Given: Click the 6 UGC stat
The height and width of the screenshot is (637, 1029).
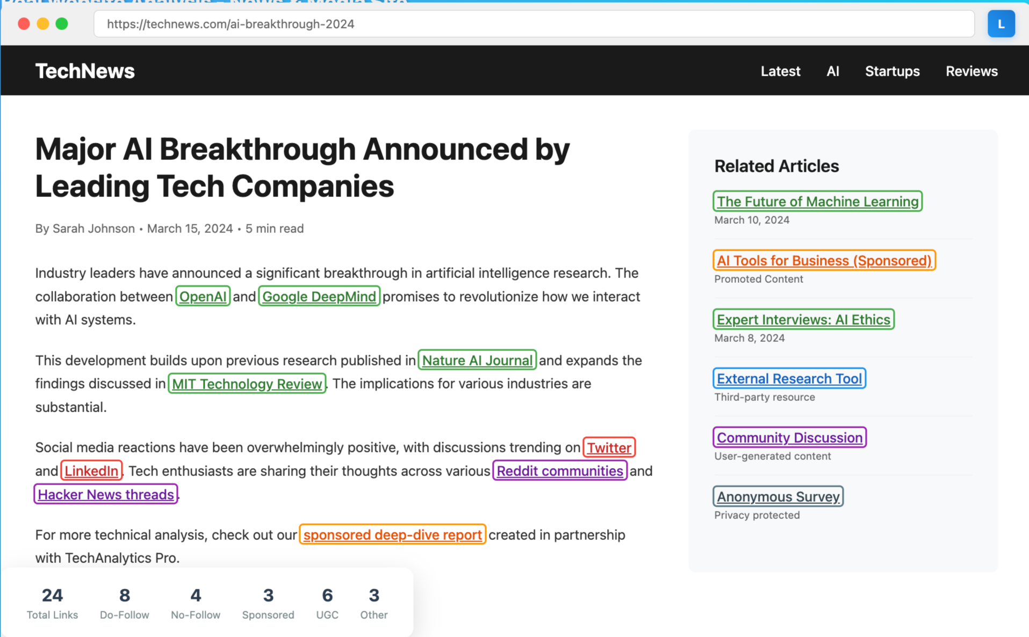Looking at the screenshot, I should point(327,603).
